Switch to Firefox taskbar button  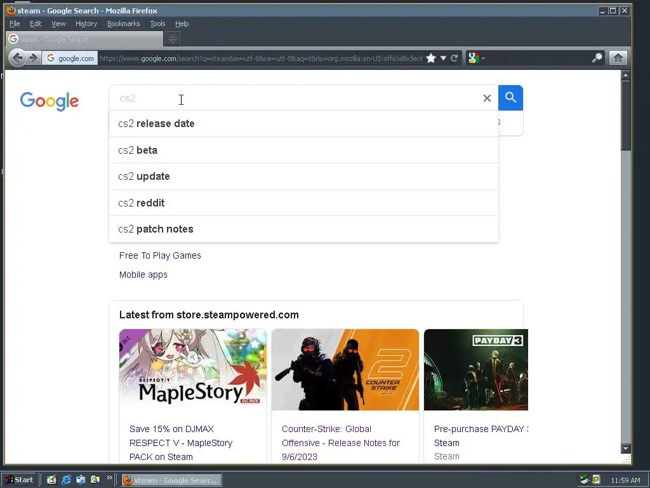pos(171,480)
